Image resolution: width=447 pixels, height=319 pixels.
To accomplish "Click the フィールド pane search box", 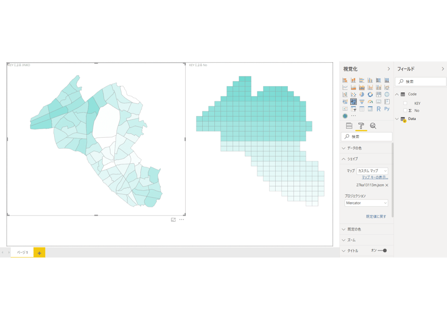I will tap(421, 82).
